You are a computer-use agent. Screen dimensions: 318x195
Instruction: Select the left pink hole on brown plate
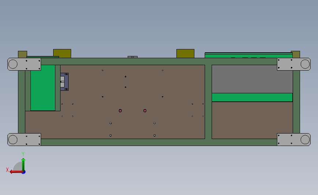click(120, 110)
